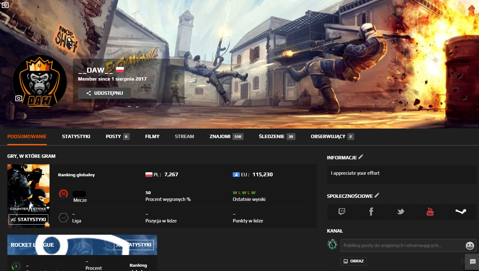
Task: Switch to the PODSUMOWANIE tab
Action: 27,137
